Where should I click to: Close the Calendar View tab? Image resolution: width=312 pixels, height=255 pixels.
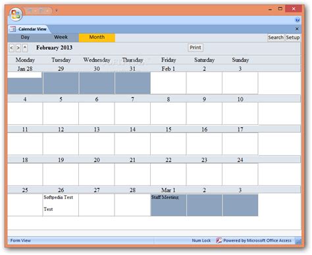tap(297, 29)
